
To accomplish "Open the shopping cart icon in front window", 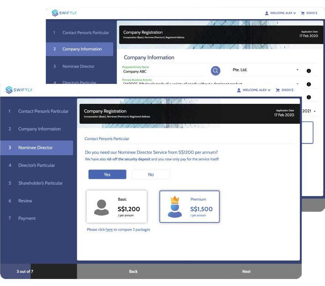I will point(278,90).
